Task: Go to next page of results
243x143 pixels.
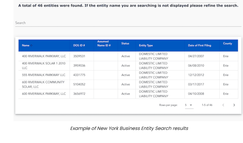Action: (x=234, y=105)
